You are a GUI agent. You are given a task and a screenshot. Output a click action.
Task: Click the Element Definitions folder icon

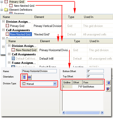coord(6,10)
